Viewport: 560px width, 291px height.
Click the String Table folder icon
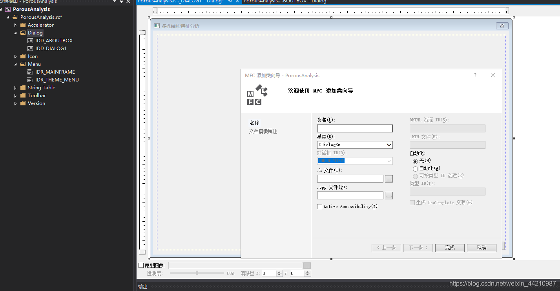point(23,87)
